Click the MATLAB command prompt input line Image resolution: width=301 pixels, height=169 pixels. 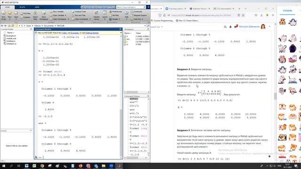click(x=80, y=158)
